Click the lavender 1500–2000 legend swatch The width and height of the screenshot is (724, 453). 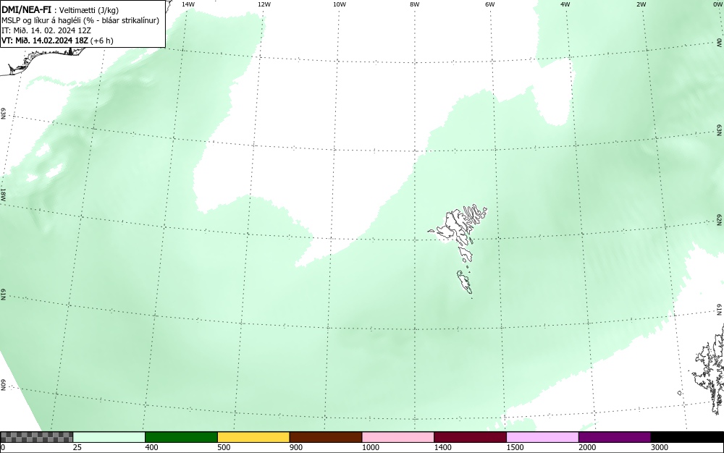coord(542,437)
